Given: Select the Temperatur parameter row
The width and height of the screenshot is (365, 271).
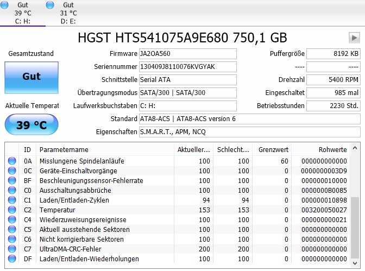Looking at the screenshot, I should (178, 210).
